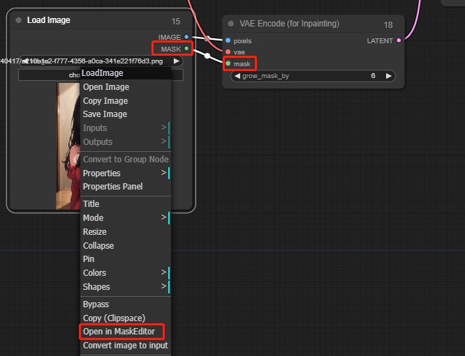465x356 pixels.
Task: Select Copy (Clipspace) menu entry
Action: (x=114, y=318)
